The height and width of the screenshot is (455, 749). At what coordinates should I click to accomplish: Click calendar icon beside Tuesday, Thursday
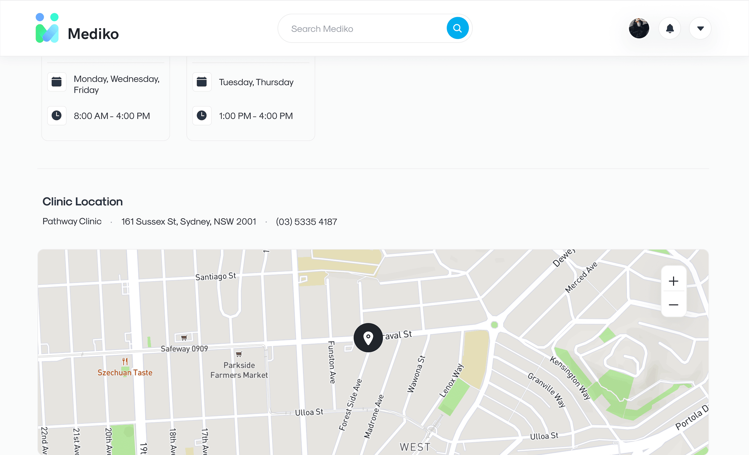click(x=202, y=82)
